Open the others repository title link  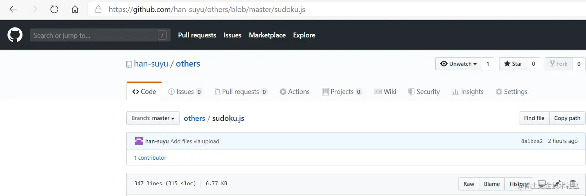tap(188, 64)
